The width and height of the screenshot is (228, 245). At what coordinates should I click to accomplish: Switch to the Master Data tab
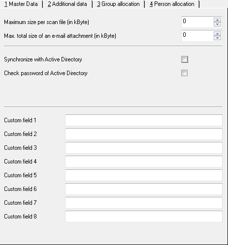(x=21, y=4)
